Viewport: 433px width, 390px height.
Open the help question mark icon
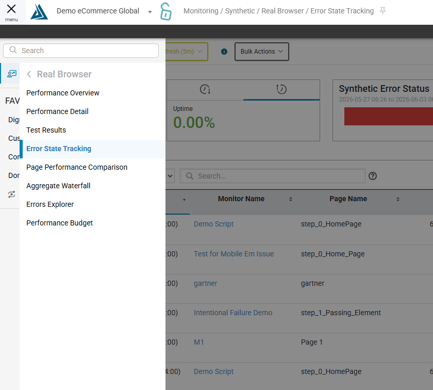coord(373,176)
